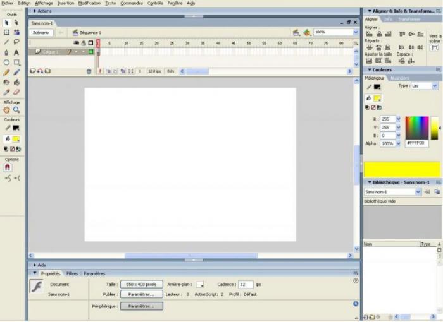
Task: Select the Line tool
Action: [6, 42]
